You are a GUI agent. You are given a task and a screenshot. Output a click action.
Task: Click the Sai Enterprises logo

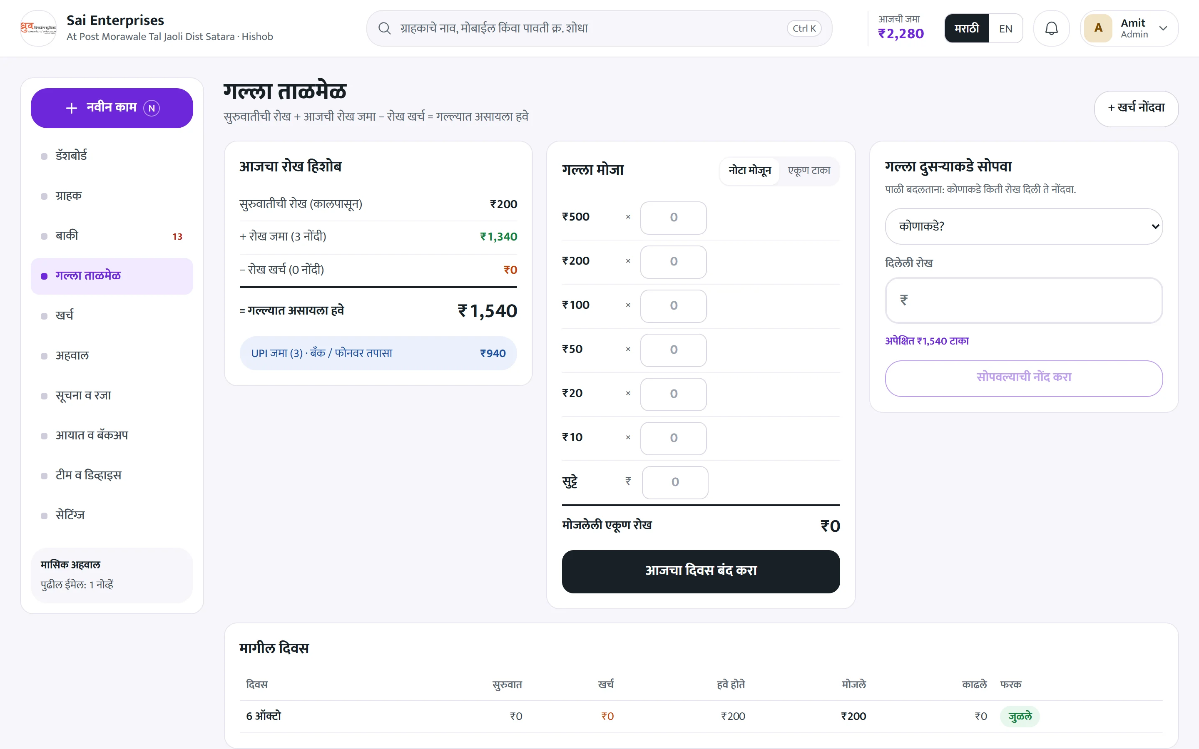[x=38, y=28]
